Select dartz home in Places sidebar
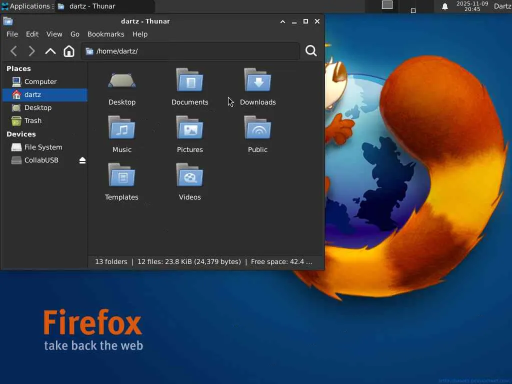 pos(44,94)
